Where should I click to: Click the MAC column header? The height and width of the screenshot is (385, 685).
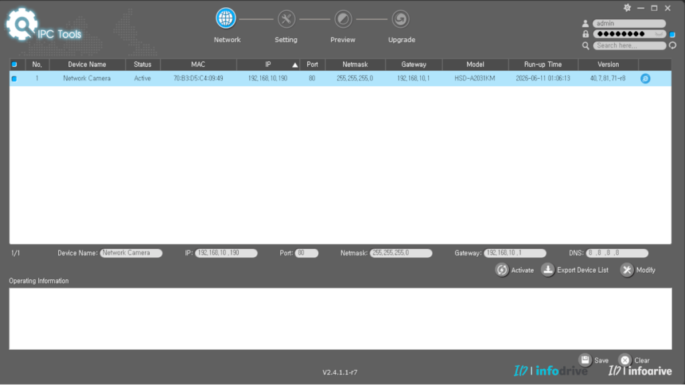pyautogui.click(x=198, y=65)
